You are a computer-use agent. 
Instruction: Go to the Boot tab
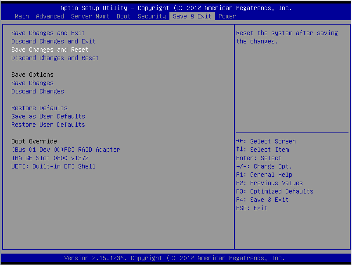tap(123, 16)
